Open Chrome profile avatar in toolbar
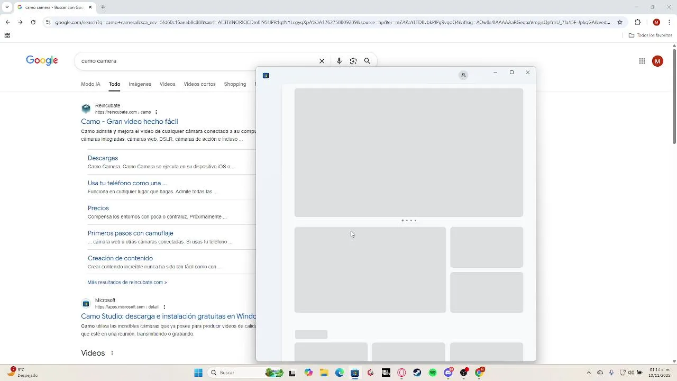 pos(656,22)
